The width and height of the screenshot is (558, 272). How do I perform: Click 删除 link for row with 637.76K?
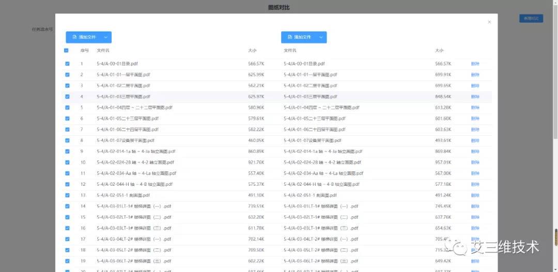coord(475,217)
